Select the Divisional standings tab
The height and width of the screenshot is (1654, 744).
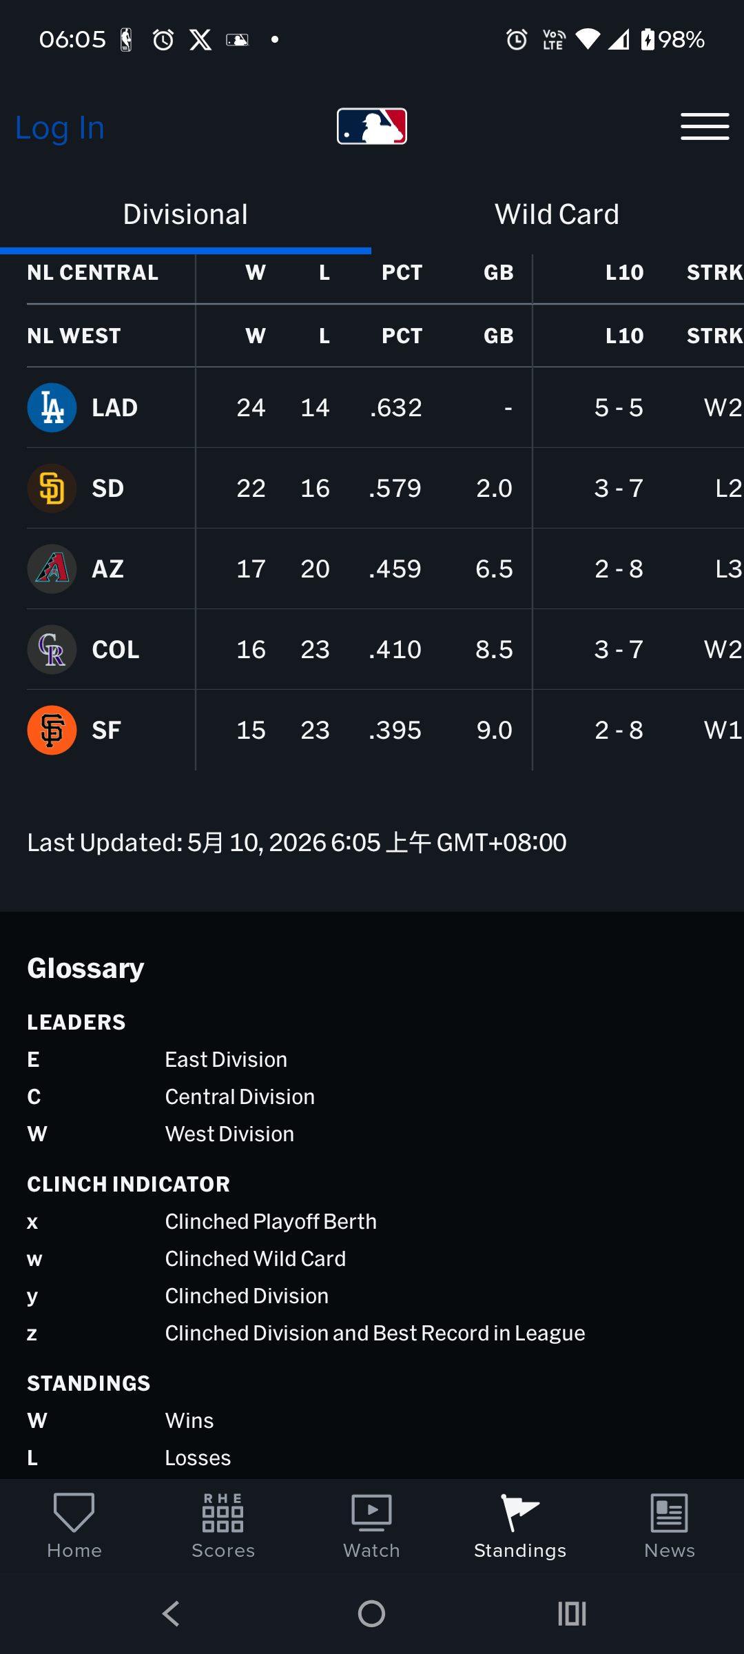pyautogui.click(x=185, y=214)
